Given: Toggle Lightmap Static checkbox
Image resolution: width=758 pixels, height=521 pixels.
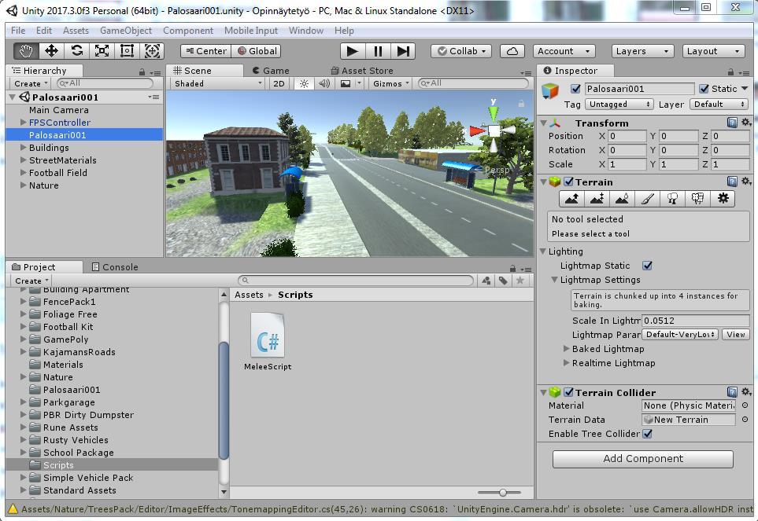Looking at the screenshot, I should coord(647,266).
